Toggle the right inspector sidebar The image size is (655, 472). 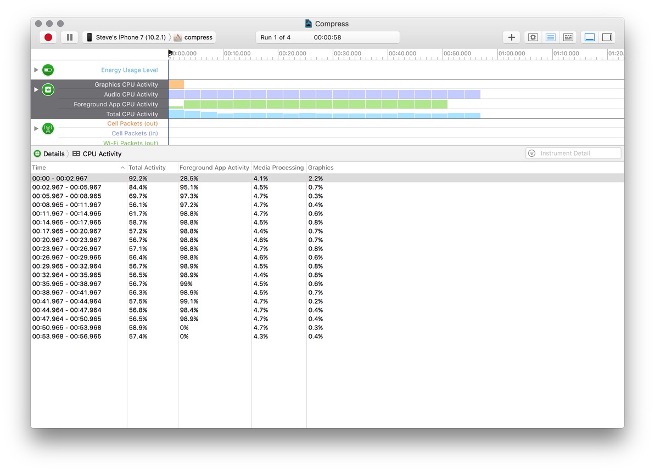point(607,37)
